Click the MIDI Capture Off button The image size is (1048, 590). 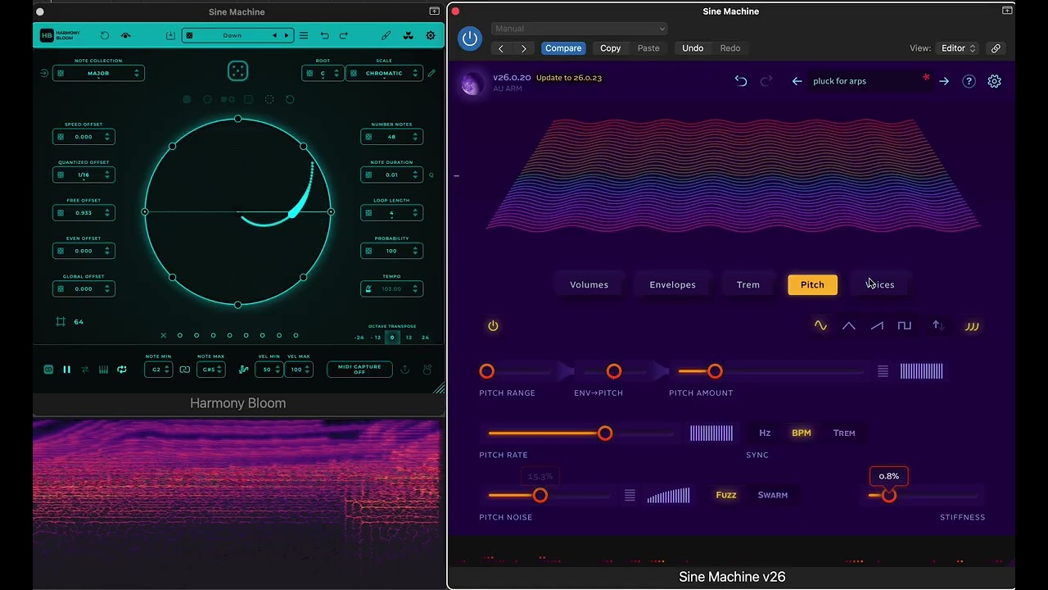click(x=359, y=370)
